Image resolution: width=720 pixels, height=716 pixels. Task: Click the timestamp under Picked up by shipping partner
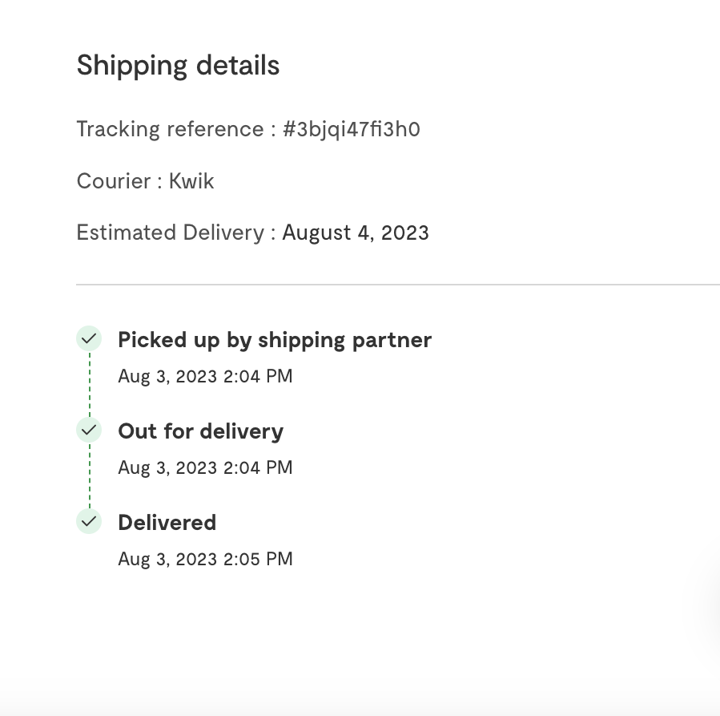tap(205, 376)
